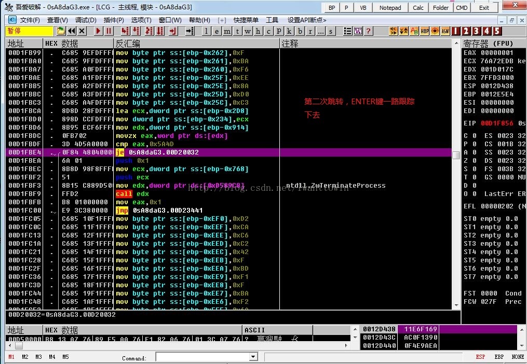Screen dimensions: 527x364
Task: Select the je 0sA8daG3.00D20032 instruction line
Action: (x=228, y=152)
